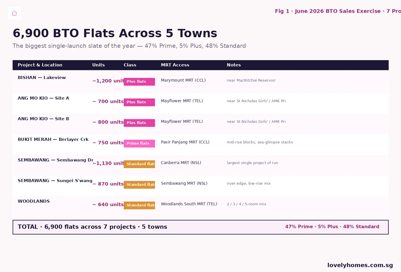This screenshot has width=401, height=272.
Task: Click Marymount MRT (CCL) cell
Action: coord(183,80)
